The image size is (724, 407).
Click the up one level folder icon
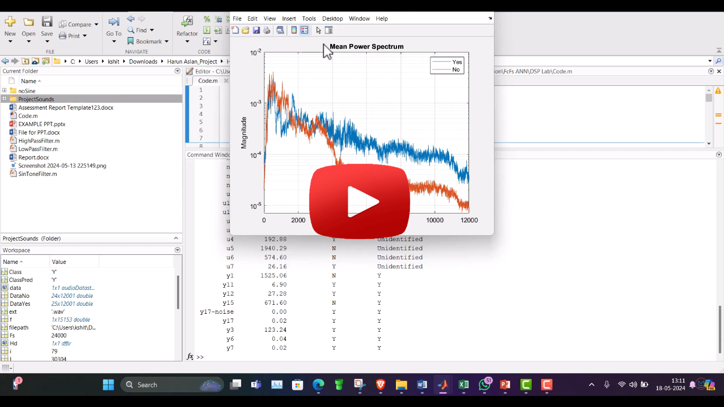25,61
